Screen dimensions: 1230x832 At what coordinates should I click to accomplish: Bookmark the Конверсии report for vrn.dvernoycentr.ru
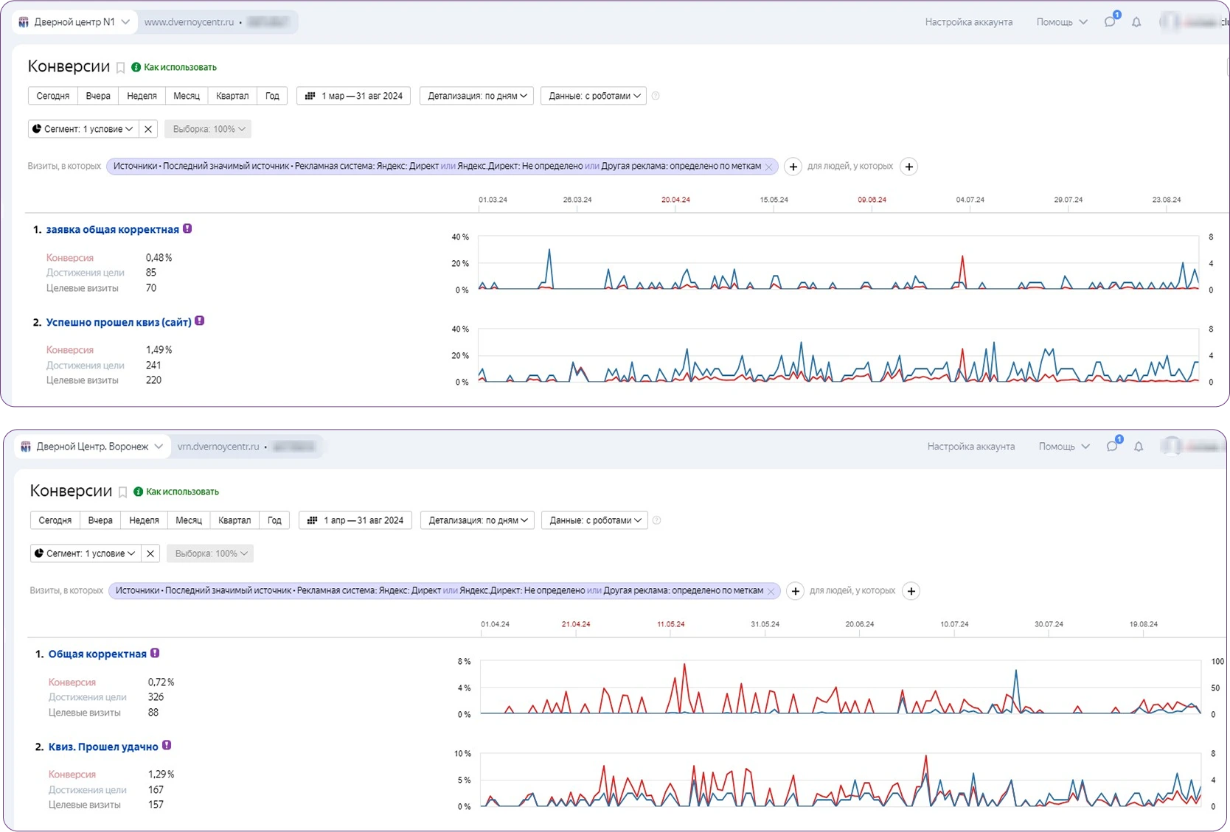[122, 492]
